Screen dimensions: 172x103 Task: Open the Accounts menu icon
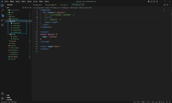point(2,93)
